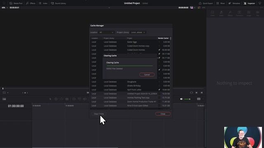Open the timeline name dropdown above viewer
264x148 pixels.
pyautogui.click(x=109, y=7)
